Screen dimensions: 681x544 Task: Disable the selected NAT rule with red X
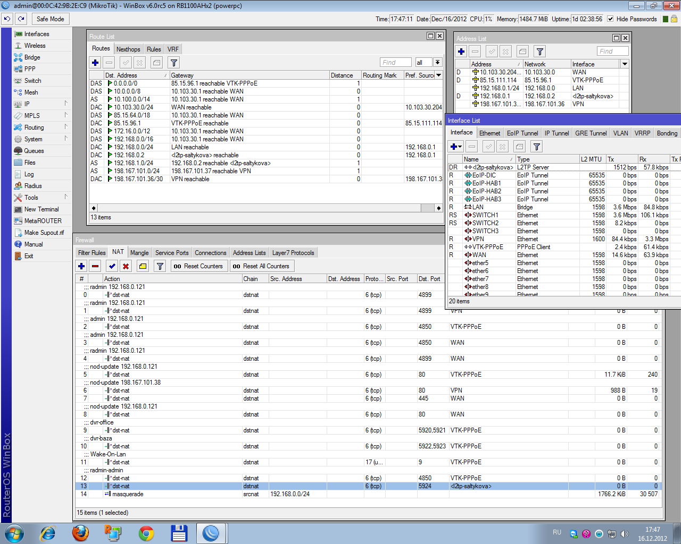(x=126, y=266)
